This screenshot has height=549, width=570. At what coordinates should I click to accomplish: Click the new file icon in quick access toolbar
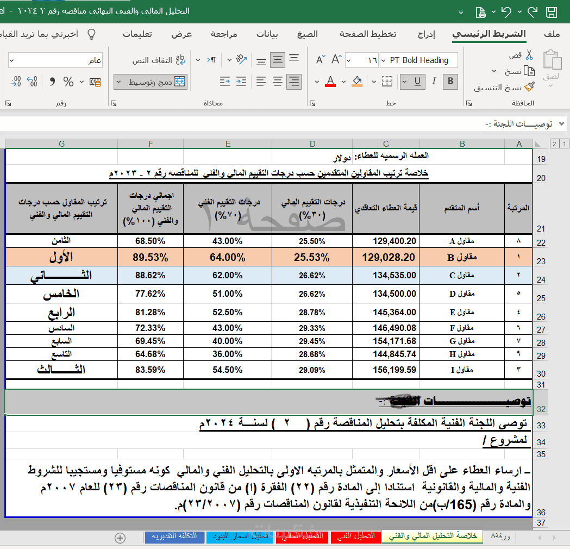[480, 13]
